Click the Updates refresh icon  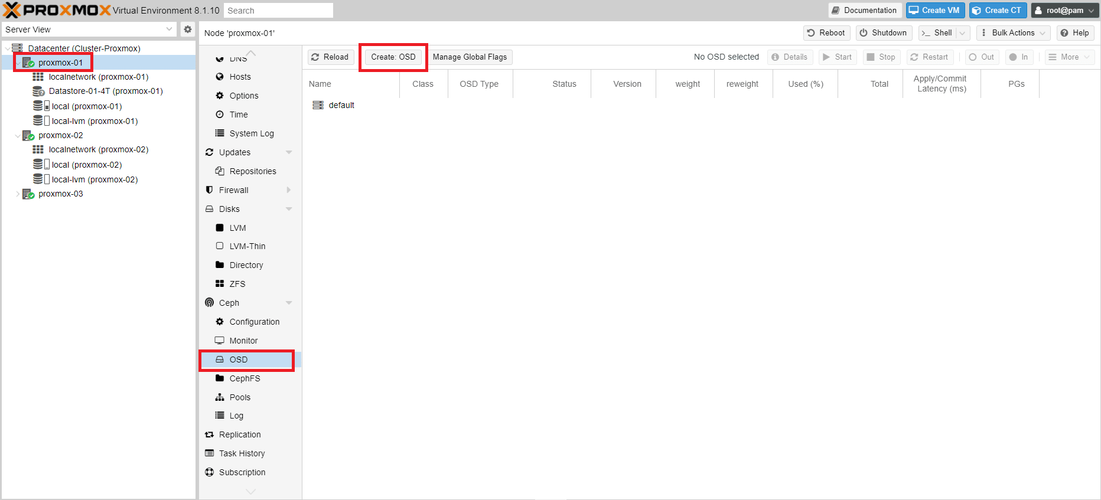(x=209, y=152)
